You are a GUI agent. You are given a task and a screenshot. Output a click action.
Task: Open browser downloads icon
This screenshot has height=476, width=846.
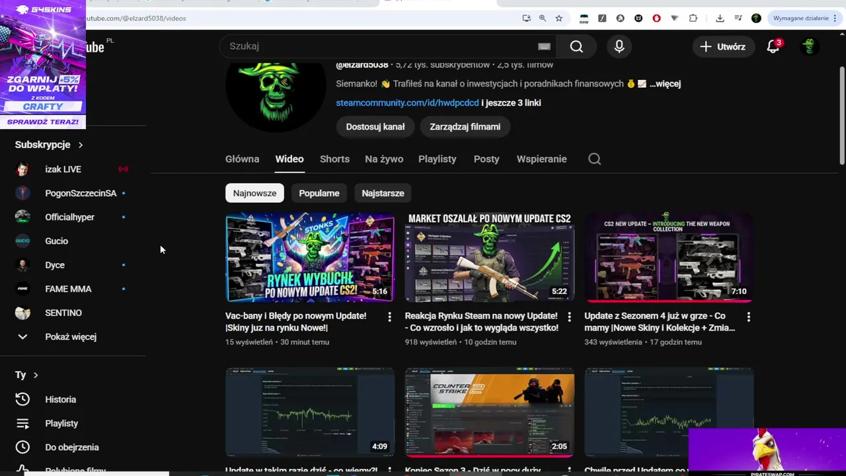point(720,19)
